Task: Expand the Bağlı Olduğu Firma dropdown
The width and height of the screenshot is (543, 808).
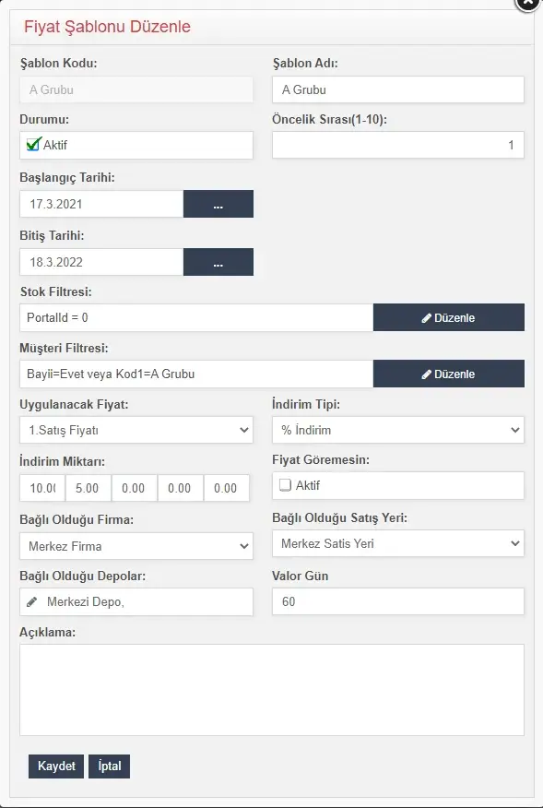Action: (136, 546)
